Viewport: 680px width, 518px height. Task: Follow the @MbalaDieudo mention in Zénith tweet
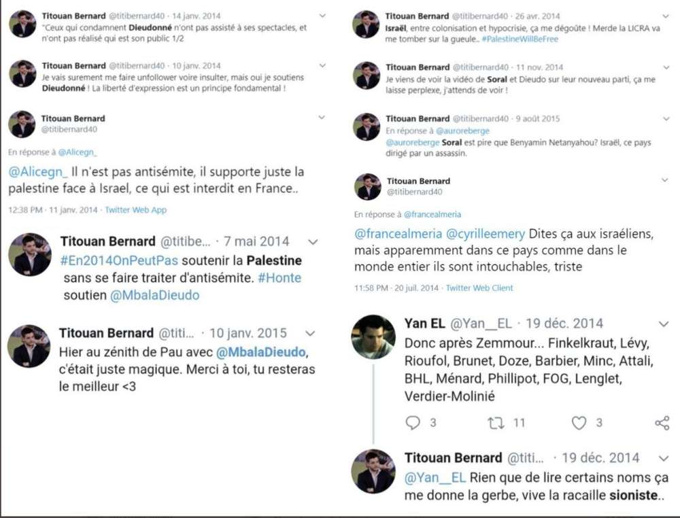coord(262,351)
